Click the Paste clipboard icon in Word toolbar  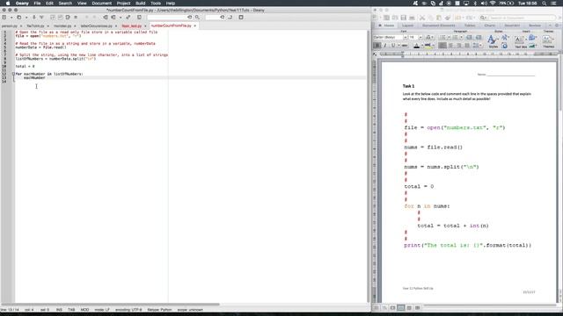(x=438, y=18)
